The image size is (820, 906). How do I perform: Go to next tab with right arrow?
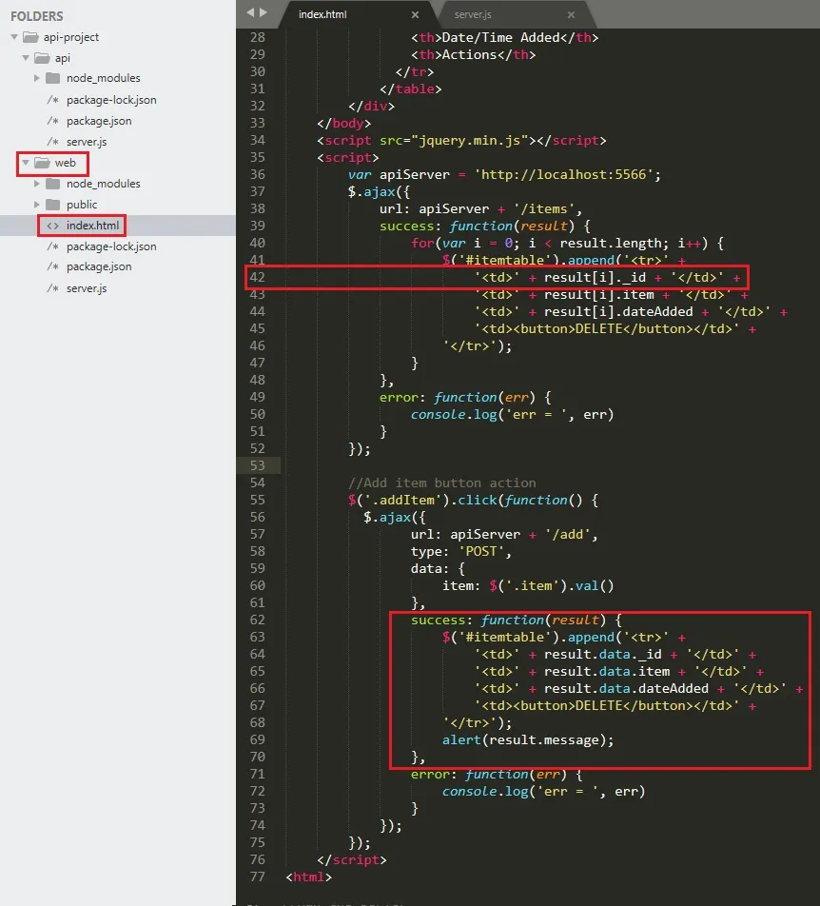[x=264, y=12]
